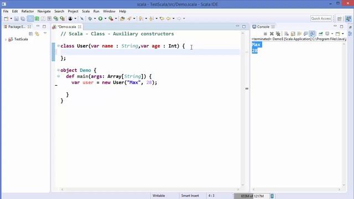The width and height of the screenshot is (354, 199).
Task: Click the Run External Tools icon
Action: click(x=111, y=19)
